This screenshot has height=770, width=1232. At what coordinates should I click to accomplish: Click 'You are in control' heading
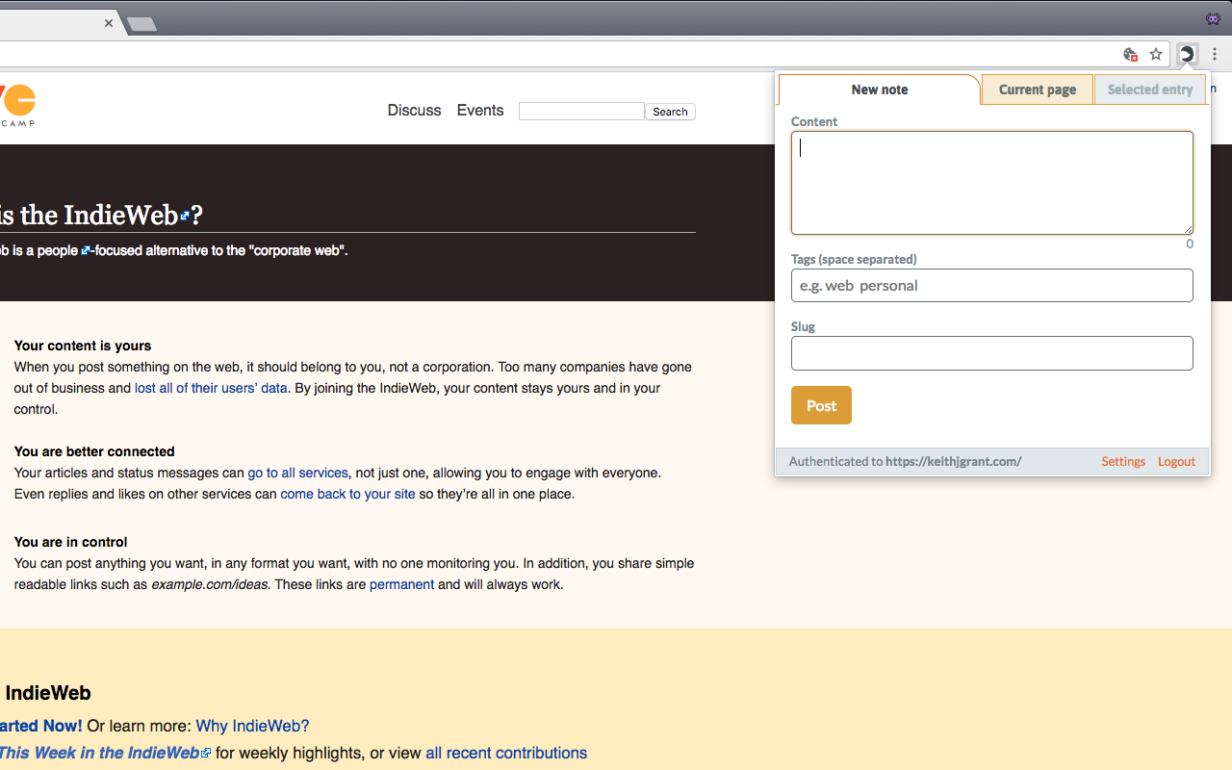70,542
